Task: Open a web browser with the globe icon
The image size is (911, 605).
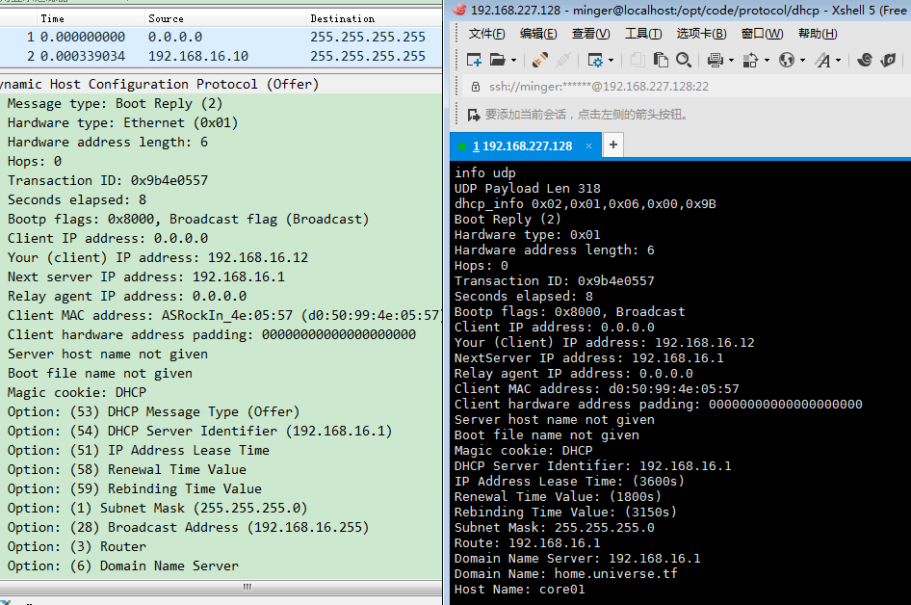Action: point(790,60)
